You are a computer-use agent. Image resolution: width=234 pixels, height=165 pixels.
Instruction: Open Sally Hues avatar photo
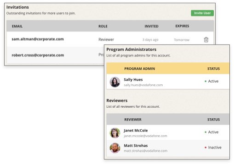pyautogui.click(x=115, y=82)
